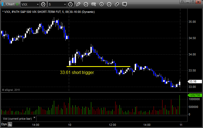Image resolution: width=203 pixels, height=128 pixels.
Task: Click the 12:00 time axis label
Action: click(x=112, y=125)
